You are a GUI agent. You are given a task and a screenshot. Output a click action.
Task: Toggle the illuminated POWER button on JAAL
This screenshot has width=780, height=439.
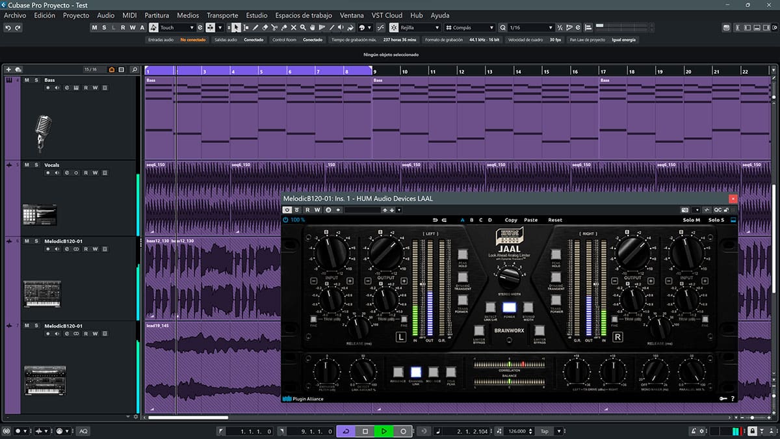(x=510, y=307)
